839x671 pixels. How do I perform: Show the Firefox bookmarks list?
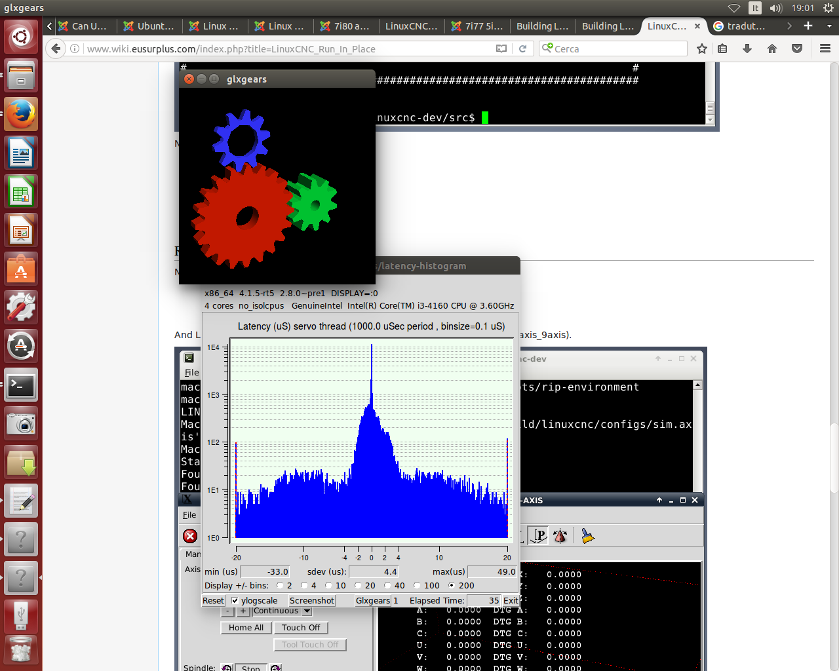pyautogui.click(x=722, y=48)
